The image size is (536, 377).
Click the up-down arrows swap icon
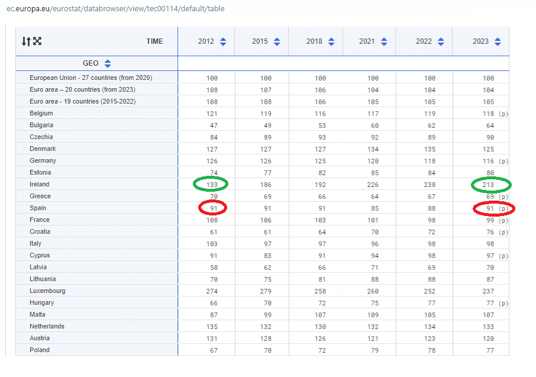pyautogui.click(x=25, y=41)
